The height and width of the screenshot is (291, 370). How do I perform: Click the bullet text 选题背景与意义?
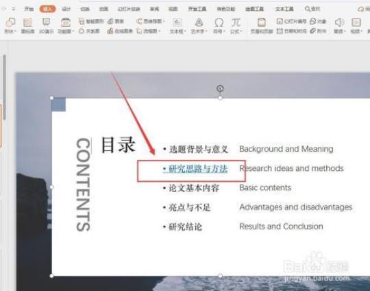pos(199,149)
